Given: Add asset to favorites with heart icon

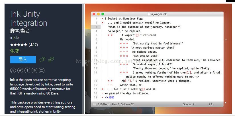Looking at the screenshot, I should (42, 60).
